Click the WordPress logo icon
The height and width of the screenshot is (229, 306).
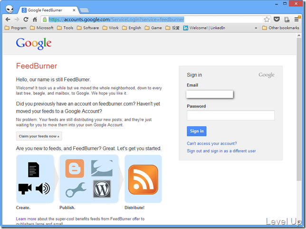point(102,189)
